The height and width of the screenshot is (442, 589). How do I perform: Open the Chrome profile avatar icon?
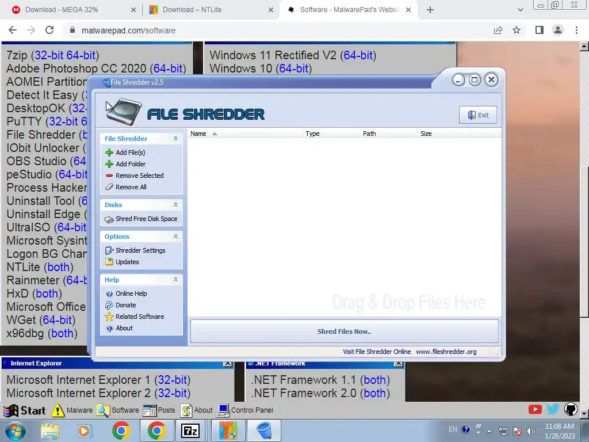click(558, 30)
